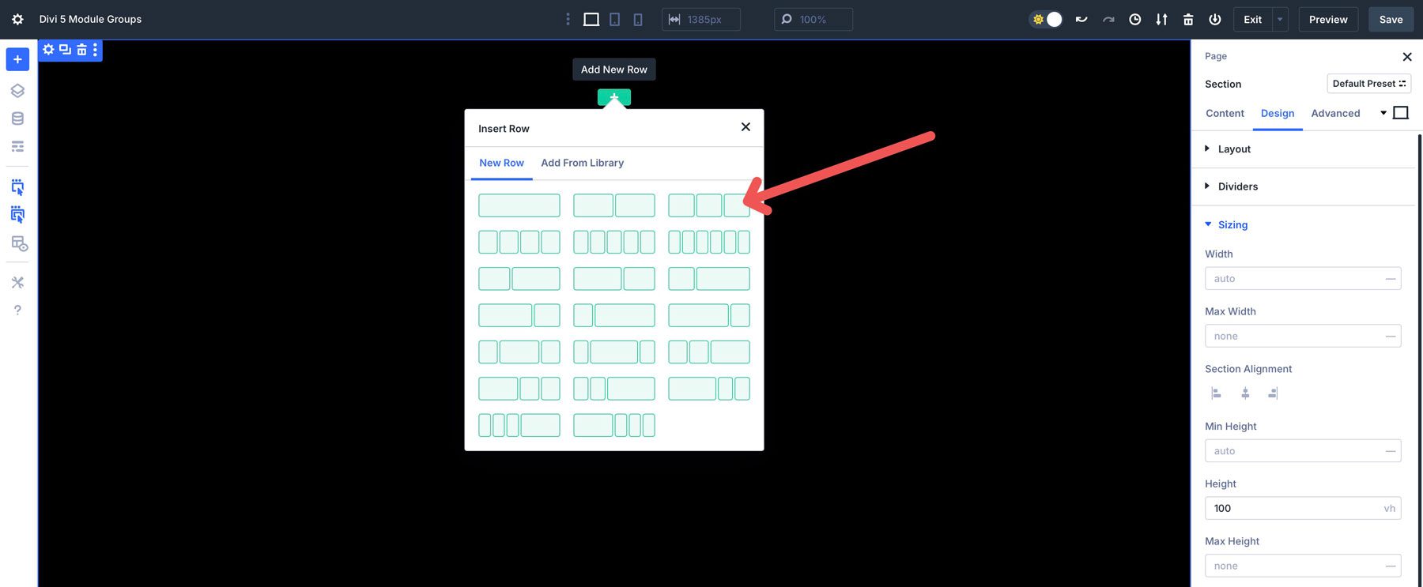Click the green plus Add New Row button
Image resolution: width=1423 pixels, height=587 pixels.
(x=613, y=97)
